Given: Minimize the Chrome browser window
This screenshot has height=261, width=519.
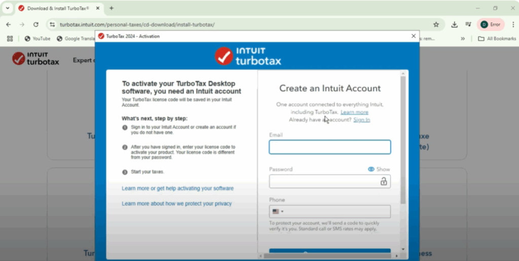Looking at the screenshot, I should pos(477,8).
